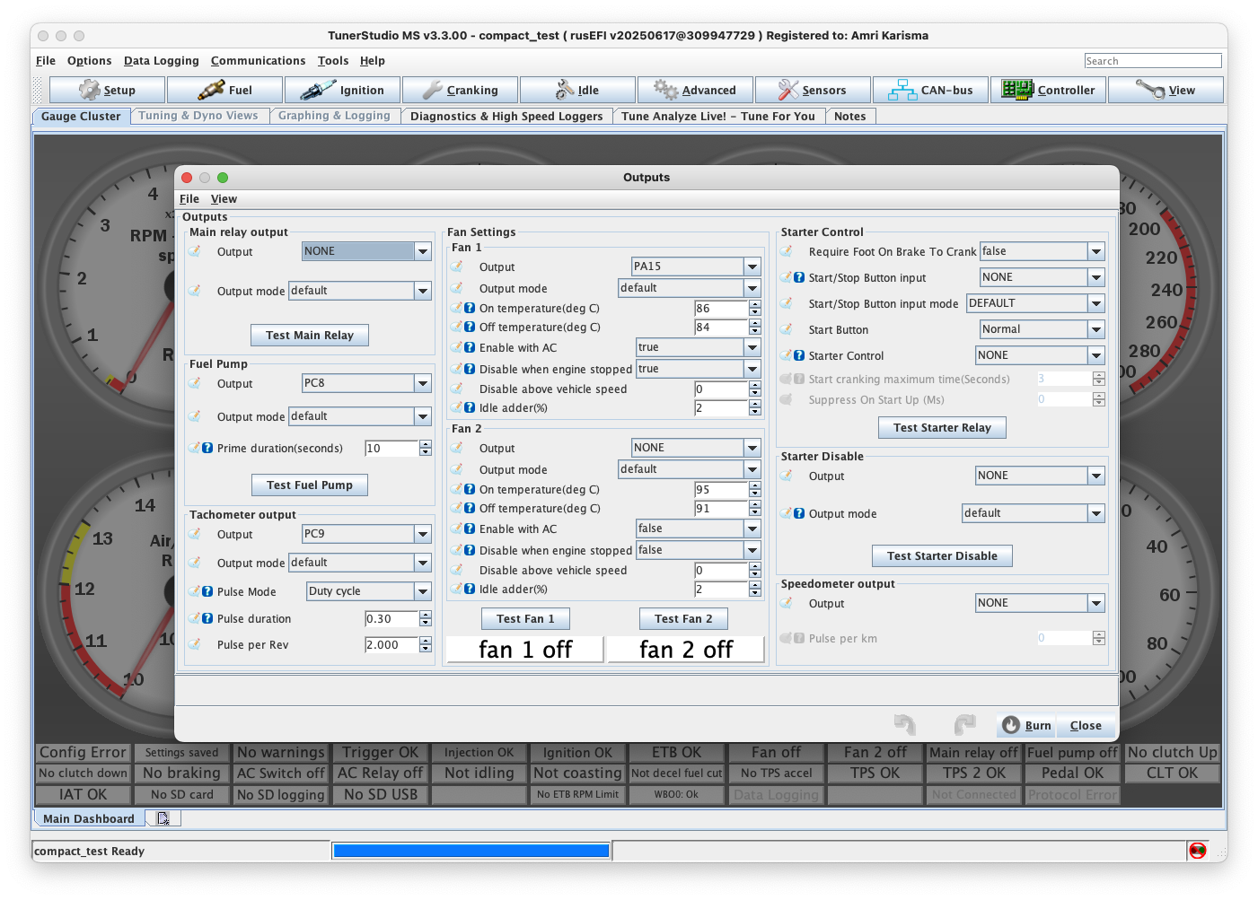Image resolution: width=1258 pixels, height=900 pixels.
Task: Click the undo arrow in Outputs dialog
Action: [x=904, y=724]
